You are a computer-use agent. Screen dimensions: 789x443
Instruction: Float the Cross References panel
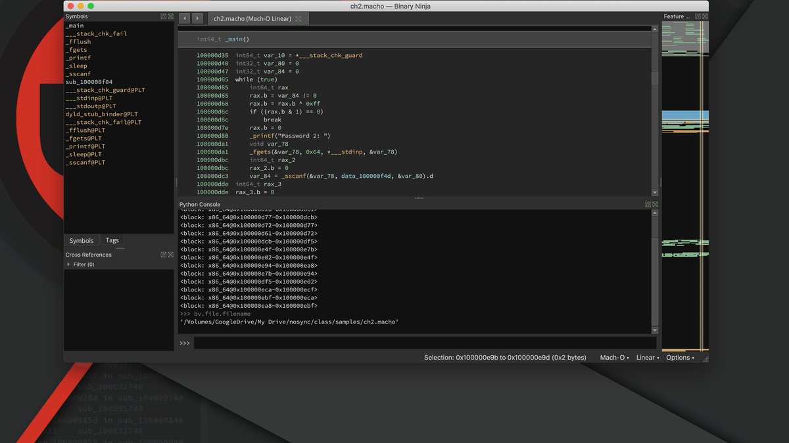click(x=163, y=255)
